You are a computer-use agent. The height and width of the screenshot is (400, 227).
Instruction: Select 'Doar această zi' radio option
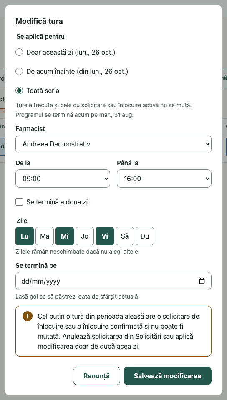pyautogui.click(x=19, y=52)
